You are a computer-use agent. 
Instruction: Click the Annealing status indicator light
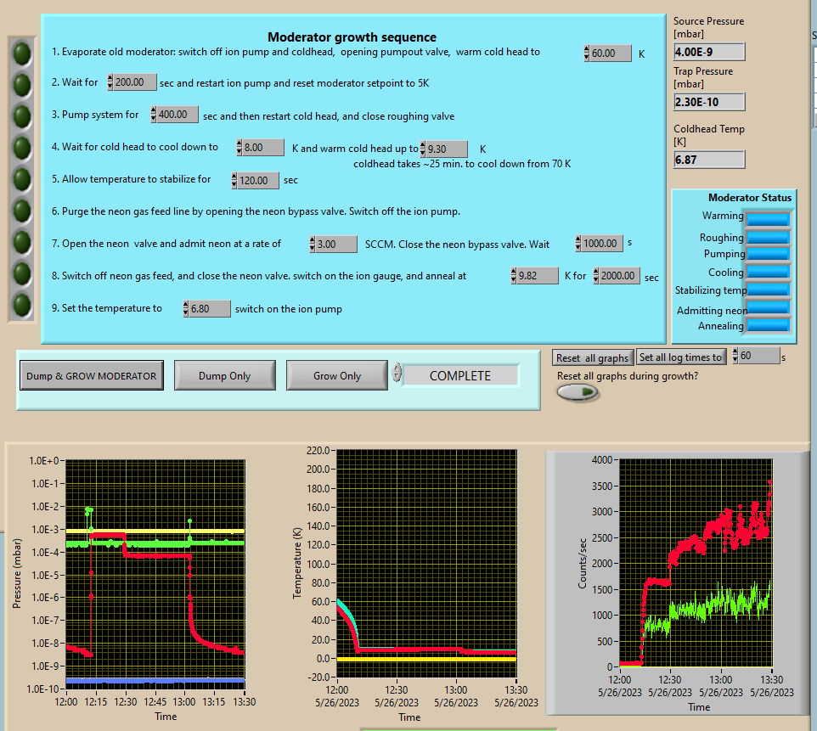767,325
